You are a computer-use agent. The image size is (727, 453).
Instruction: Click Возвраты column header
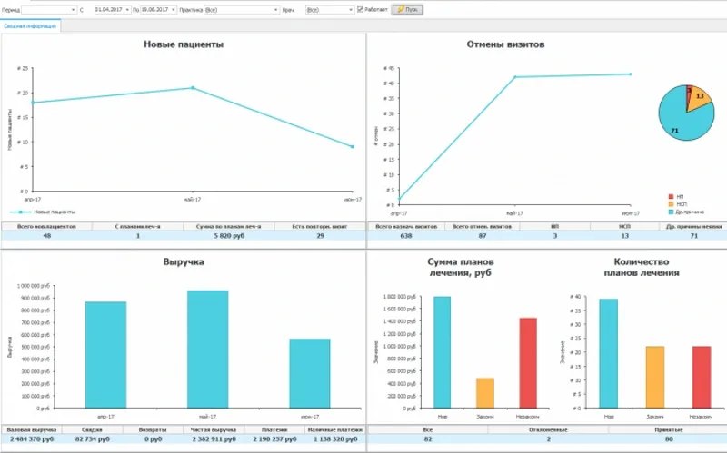pyautogui.click(x=153, y=429)
